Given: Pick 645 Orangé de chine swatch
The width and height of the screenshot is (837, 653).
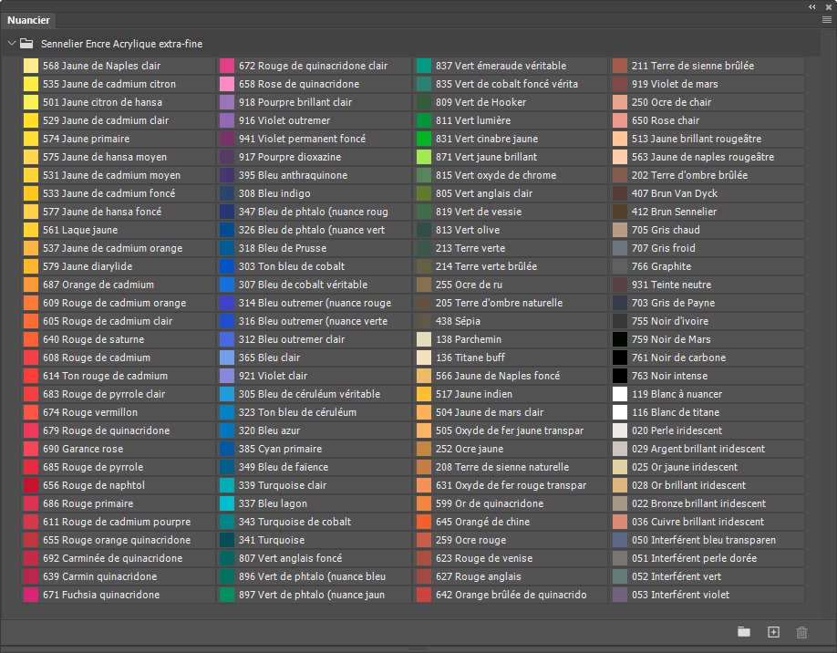Looking at the screenshot, I should point(511,522).
